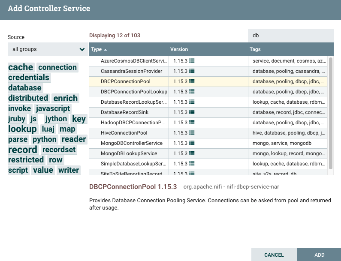
Task: Filter by the database tag
Action: pyautogui.click(x=25, y=88)
